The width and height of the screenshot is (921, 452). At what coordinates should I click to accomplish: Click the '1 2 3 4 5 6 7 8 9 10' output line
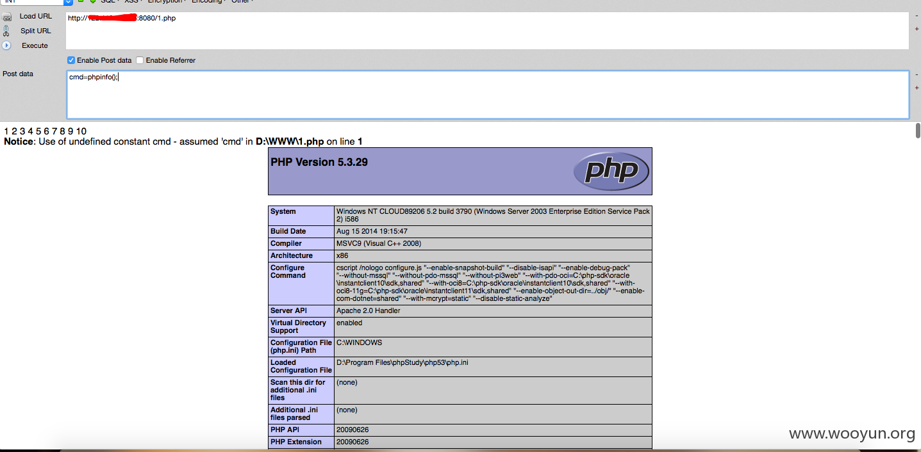[x=45, y=131]
